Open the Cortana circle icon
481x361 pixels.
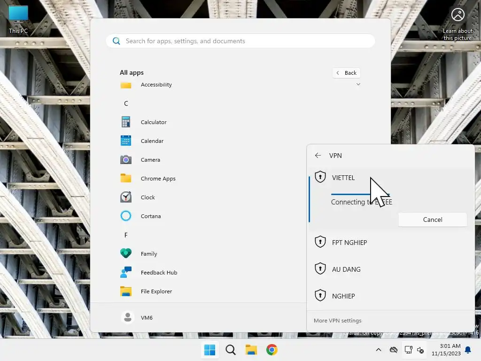point(126,216)
